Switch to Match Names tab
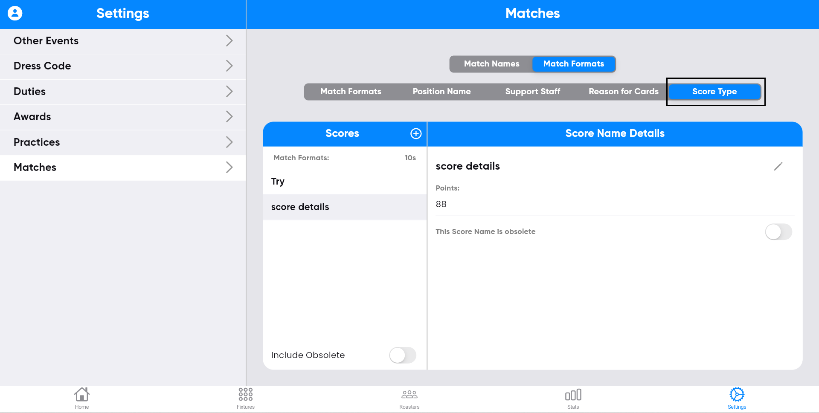The width and height of the screenshot is (819, 413). pos(491,64)
